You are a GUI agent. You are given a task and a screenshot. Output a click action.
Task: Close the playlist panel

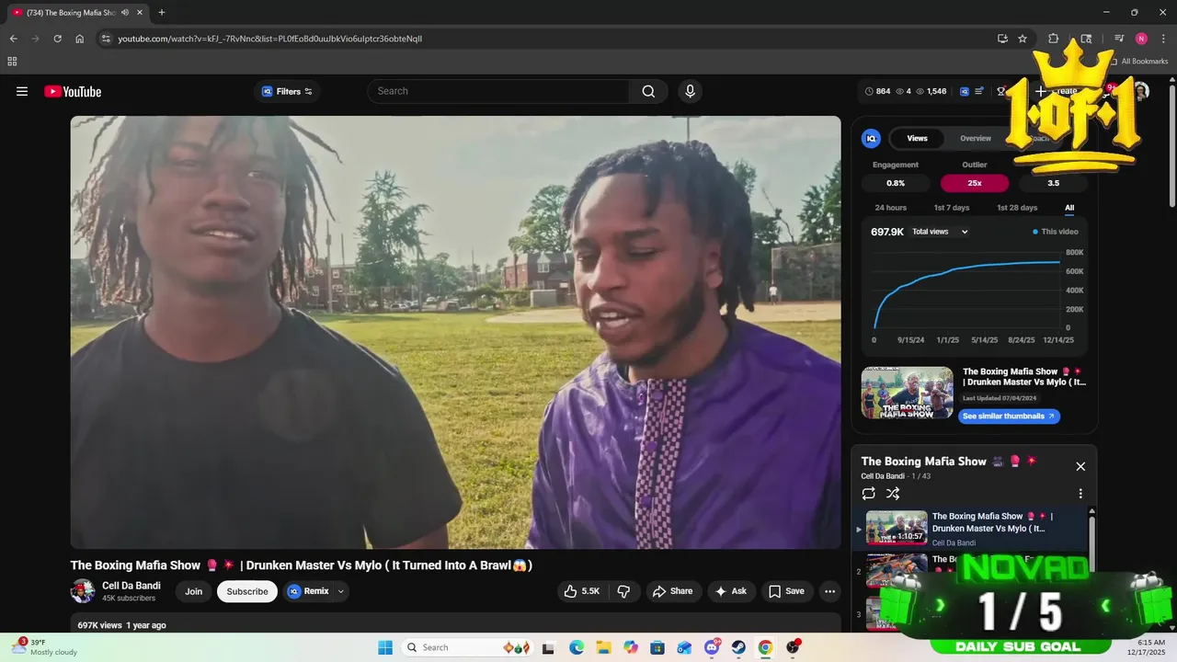[1080, 466]
